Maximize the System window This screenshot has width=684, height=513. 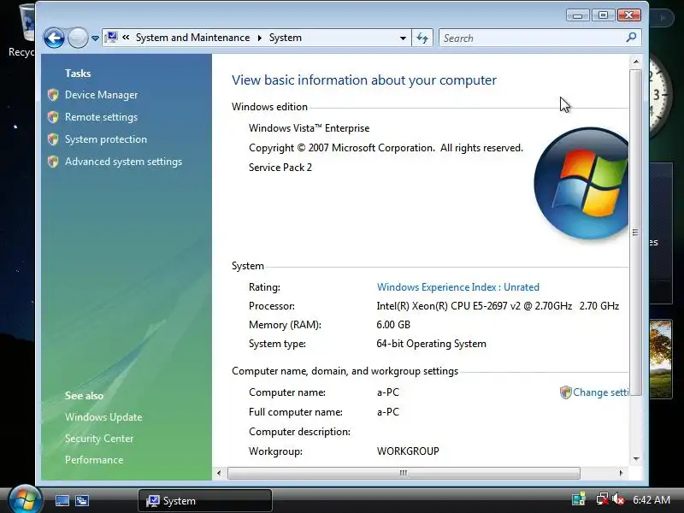tap(604, 15)
